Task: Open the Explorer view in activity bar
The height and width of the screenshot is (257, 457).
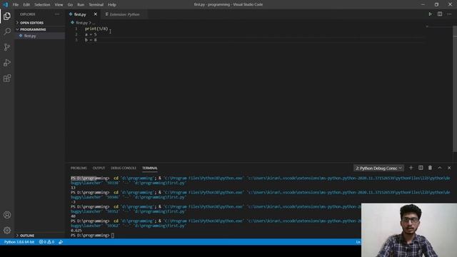Action: pos(7,16)
